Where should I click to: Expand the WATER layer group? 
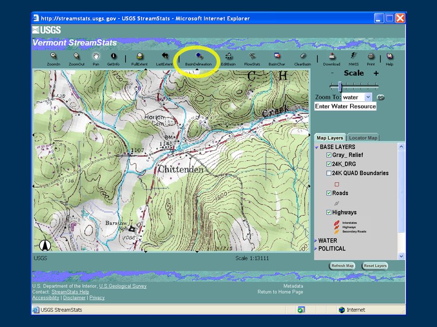[316, 241]
